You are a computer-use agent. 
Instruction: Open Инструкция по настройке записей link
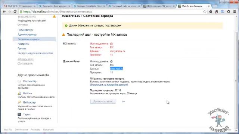109,84
